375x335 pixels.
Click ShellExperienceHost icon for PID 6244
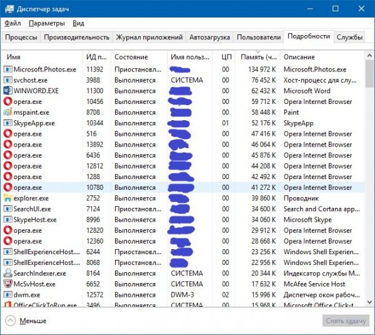pyautogui.click(x=7, y=252)
